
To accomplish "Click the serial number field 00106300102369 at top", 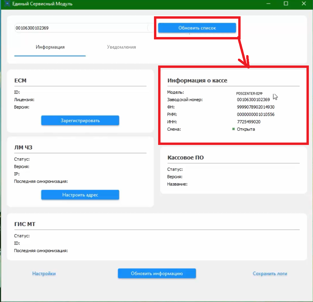I will tap(81, 28).
